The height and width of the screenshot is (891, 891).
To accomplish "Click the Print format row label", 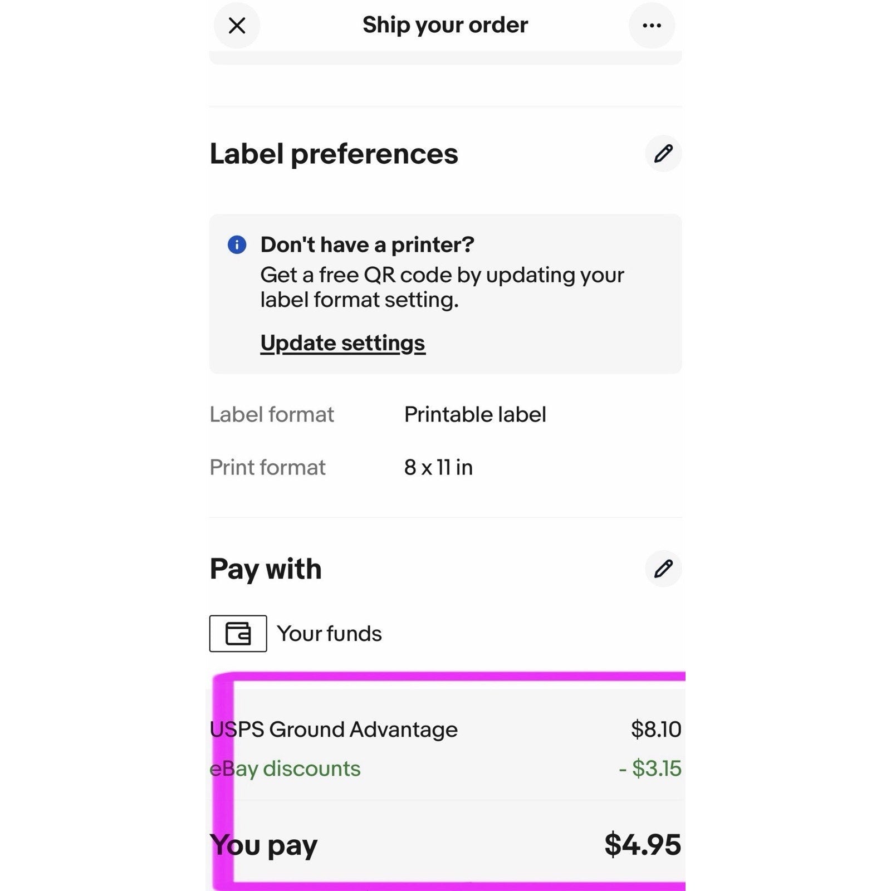I will 267,467.
